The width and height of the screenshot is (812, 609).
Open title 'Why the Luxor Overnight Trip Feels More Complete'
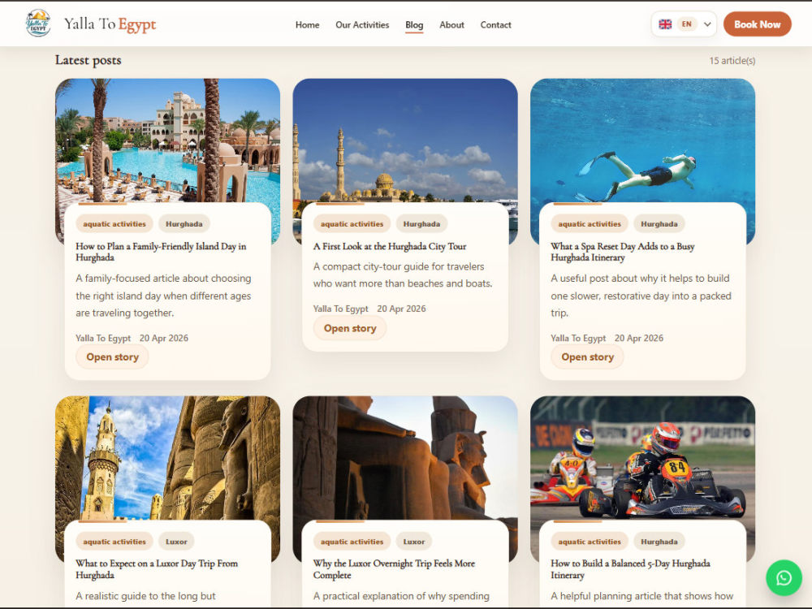pos(394,569)
